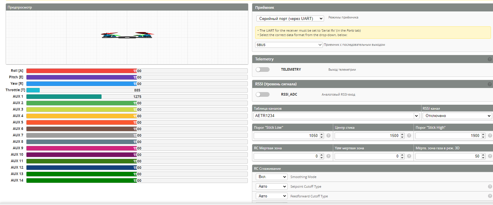Increase the 3D throttle deadband value
Image resolution: width=493 pixels, height=205 pixels.
click(483, 155)
